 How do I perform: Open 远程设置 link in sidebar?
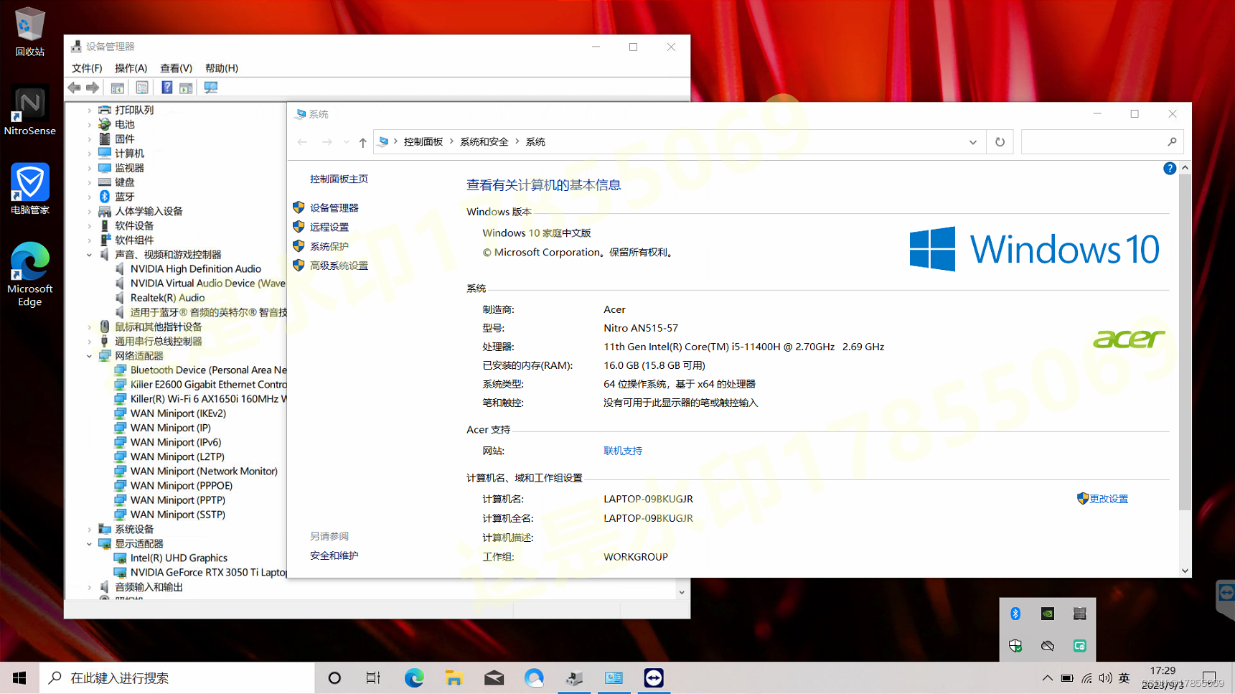coord(329,228)
